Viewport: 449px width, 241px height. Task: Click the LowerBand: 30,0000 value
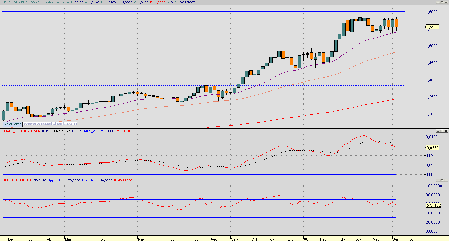98,181
